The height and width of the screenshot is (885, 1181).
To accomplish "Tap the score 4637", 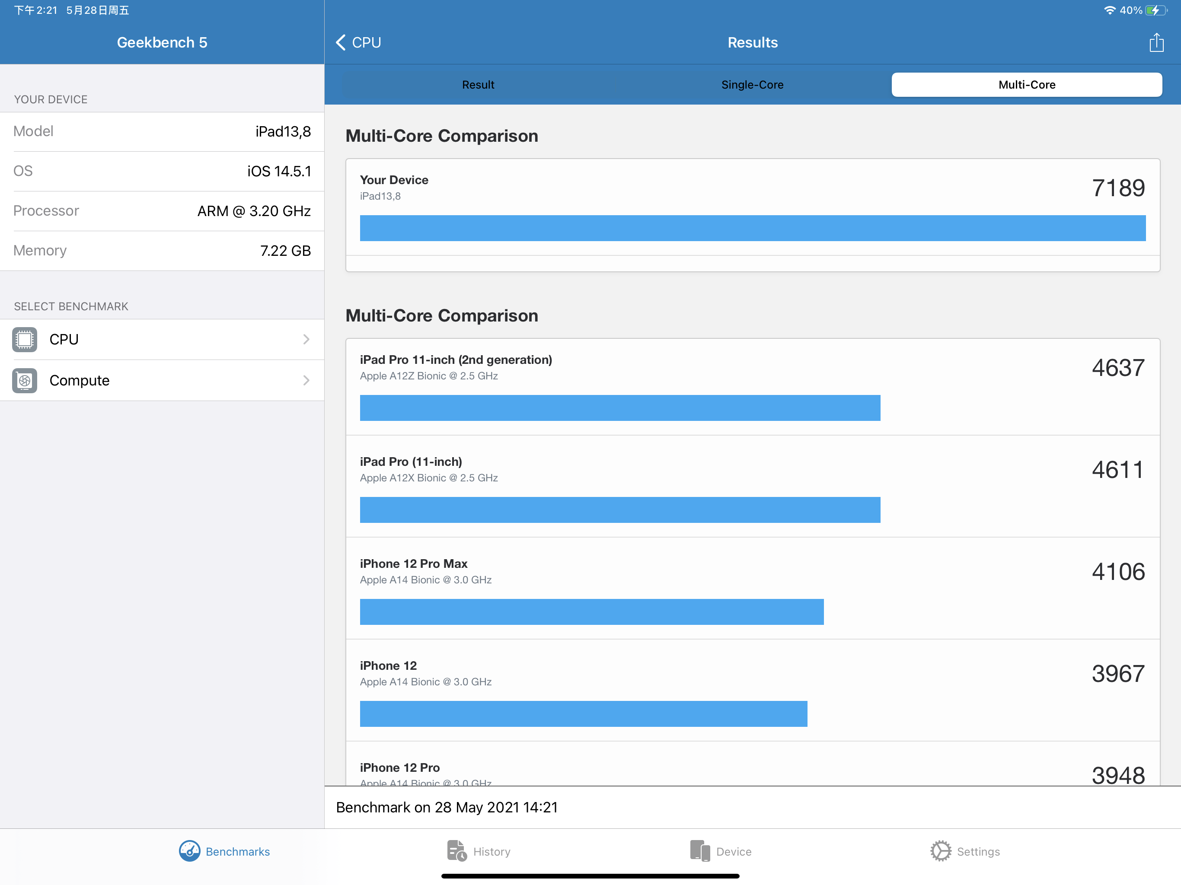I will click(x=1118, y=368).
